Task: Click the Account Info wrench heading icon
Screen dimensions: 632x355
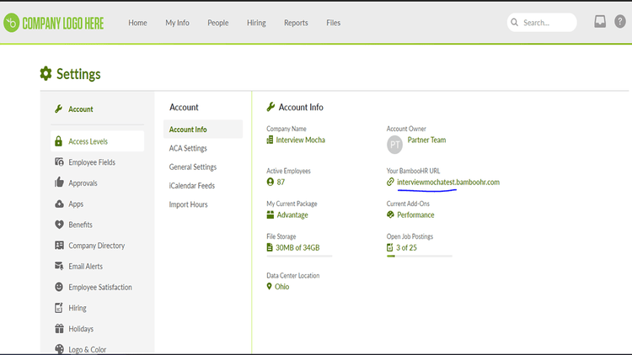Action: point(270,107)
